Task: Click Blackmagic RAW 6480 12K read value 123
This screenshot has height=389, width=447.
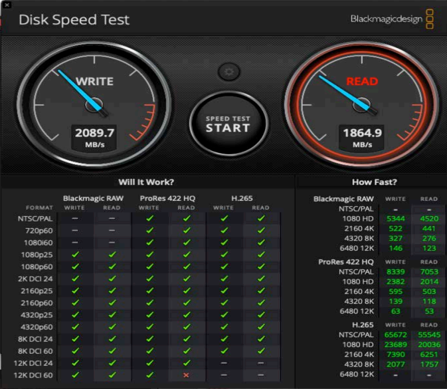Action: [429, 248]
